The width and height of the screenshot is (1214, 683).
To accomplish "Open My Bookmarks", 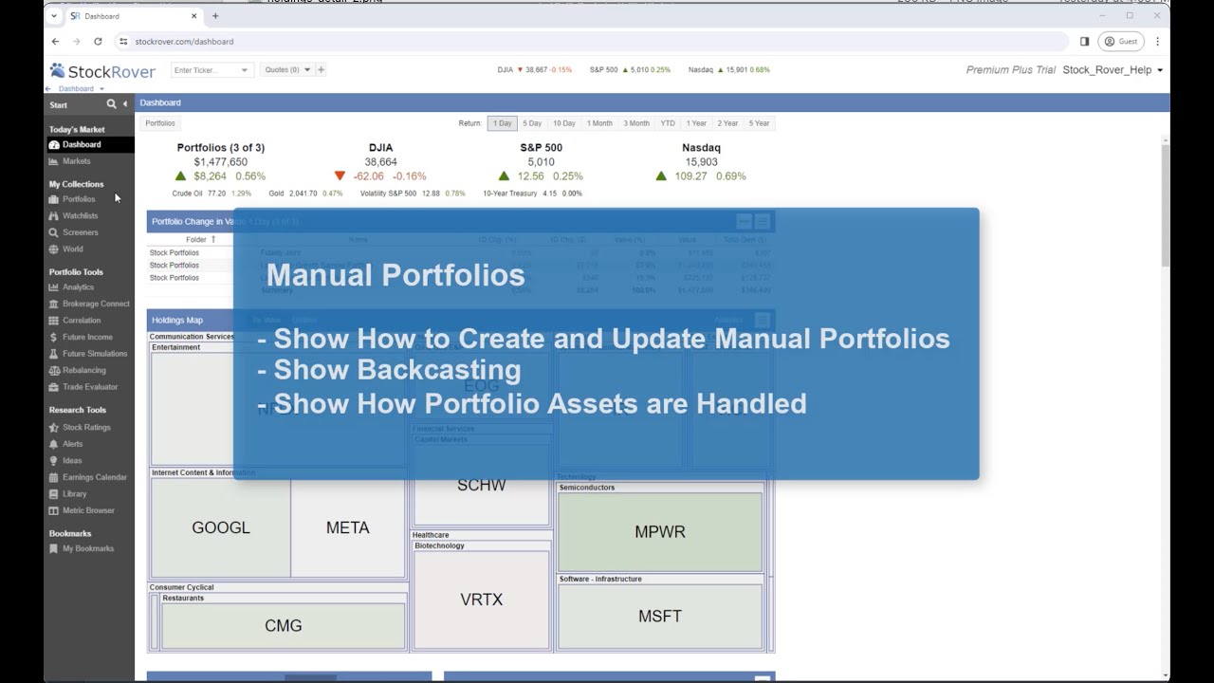I will (x=87, y=549).
